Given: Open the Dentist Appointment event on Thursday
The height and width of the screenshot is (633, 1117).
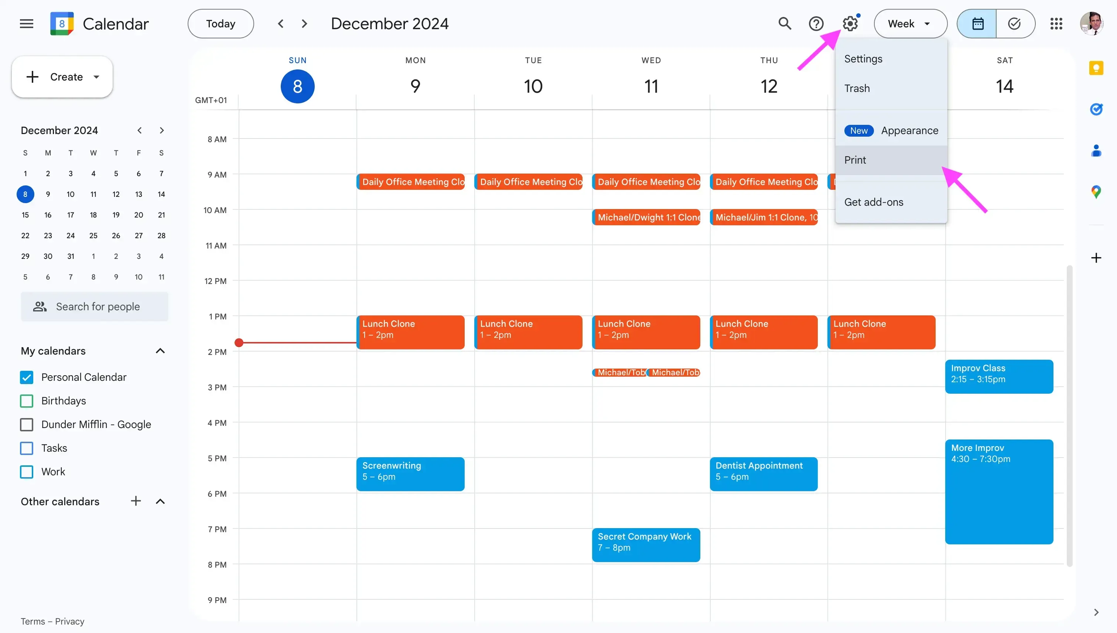Looking at the screenshot, I should pyautogui.click(x=764, y=473).
